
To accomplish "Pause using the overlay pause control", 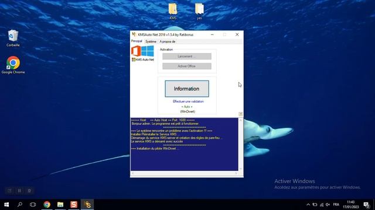I will coord(19,191).
